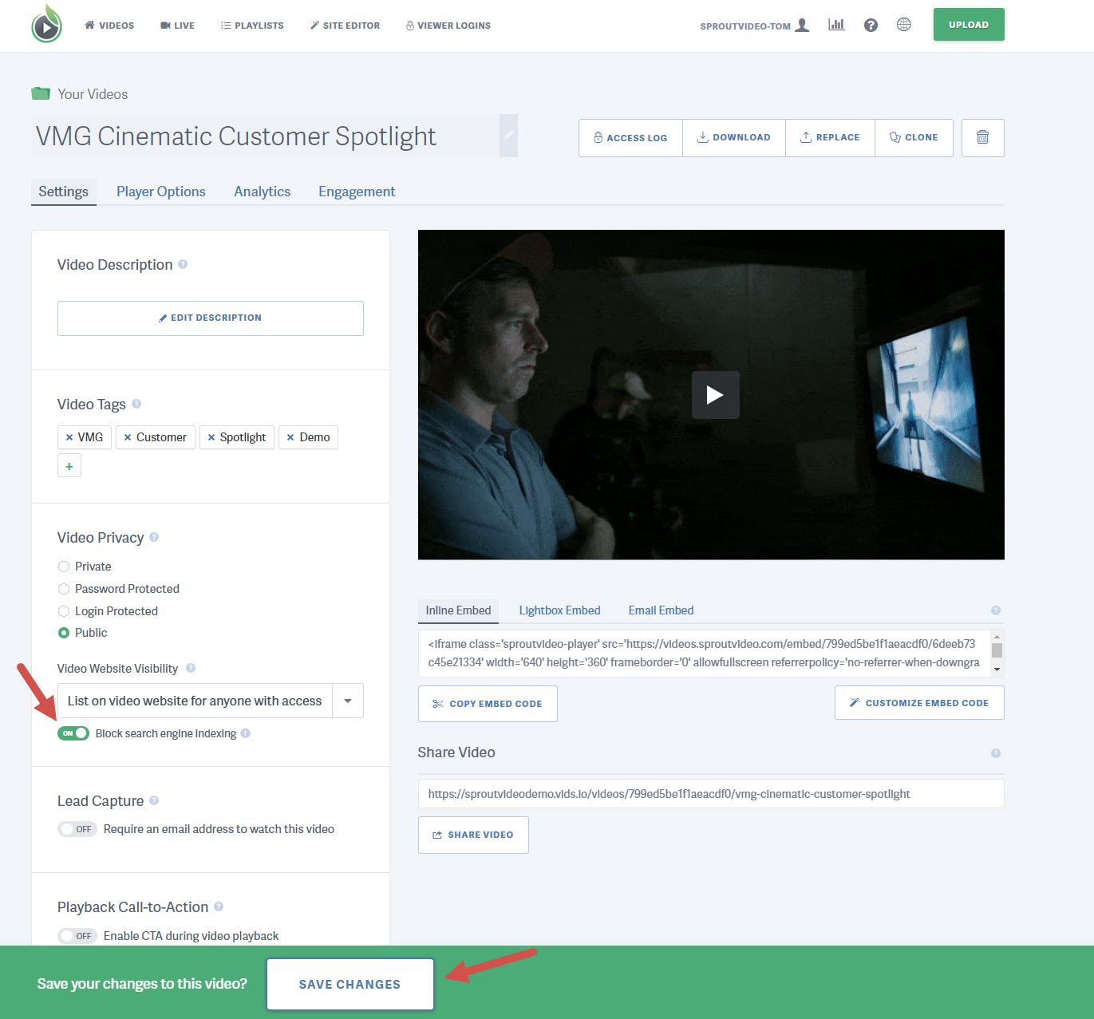Viewport: 1094px width, 1019px height.
Task: Remove the Spotlight tag
Action: tap(211, 437)
